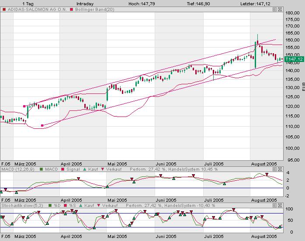
Task: Click the green MACD legend square
Action: 41,169
